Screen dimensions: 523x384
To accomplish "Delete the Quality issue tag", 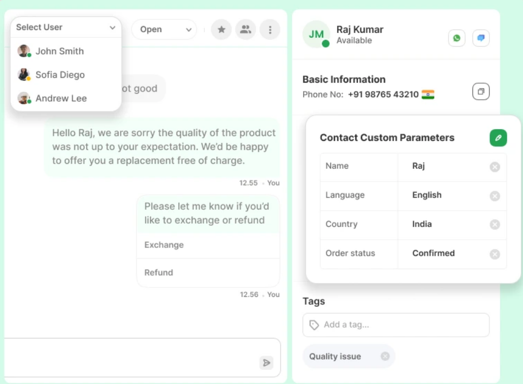I will click(385, 356).
